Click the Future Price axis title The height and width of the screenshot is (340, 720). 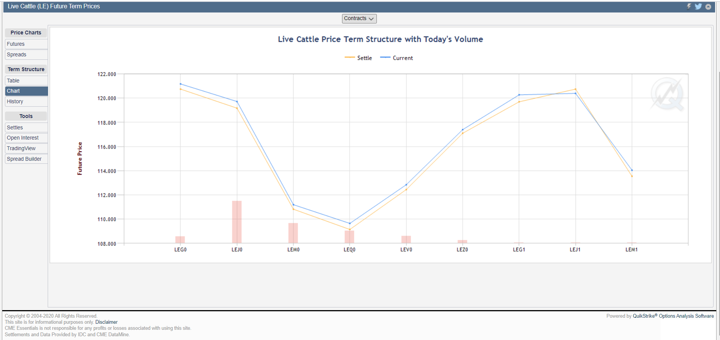click(80, 158)
